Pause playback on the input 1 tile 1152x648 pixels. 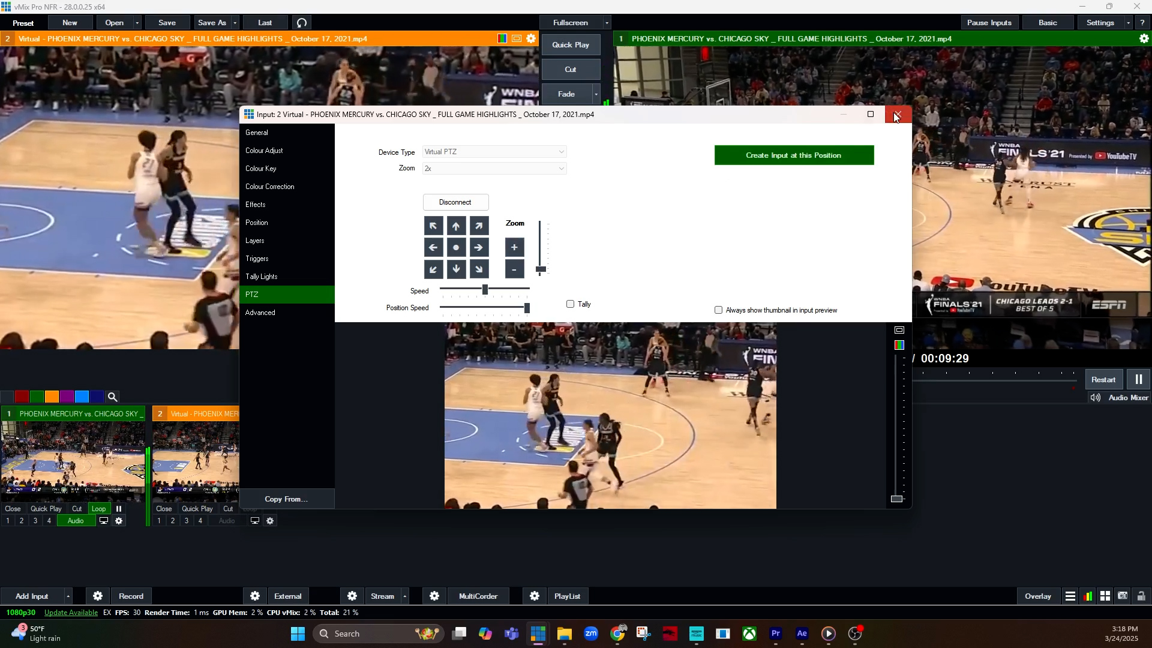tap(119, 509)
